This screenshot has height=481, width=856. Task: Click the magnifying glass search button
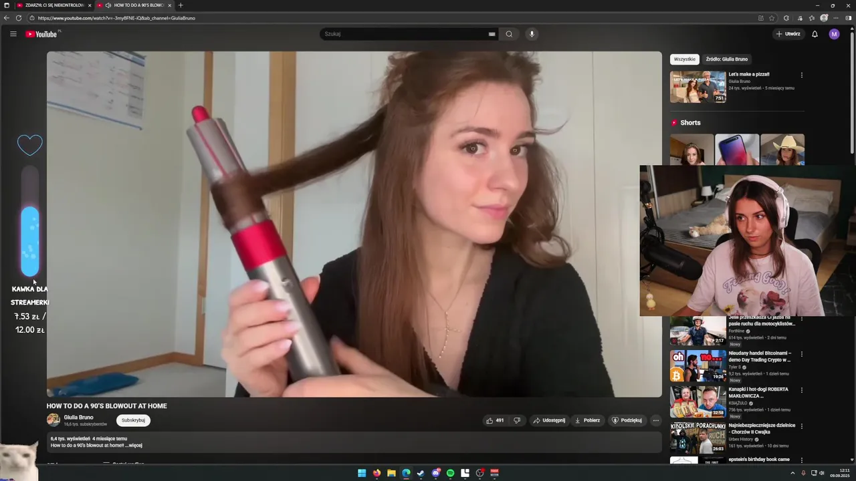509,34
